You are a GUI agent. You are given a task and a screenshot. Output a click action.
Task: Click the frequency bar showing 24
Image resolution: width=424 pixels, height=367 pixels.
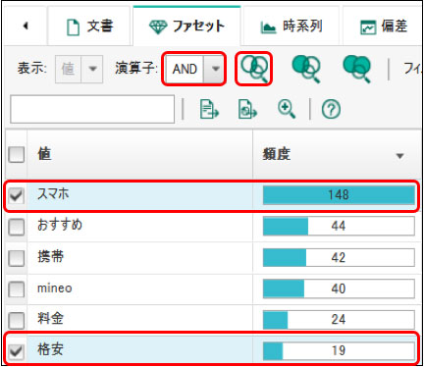339,320
